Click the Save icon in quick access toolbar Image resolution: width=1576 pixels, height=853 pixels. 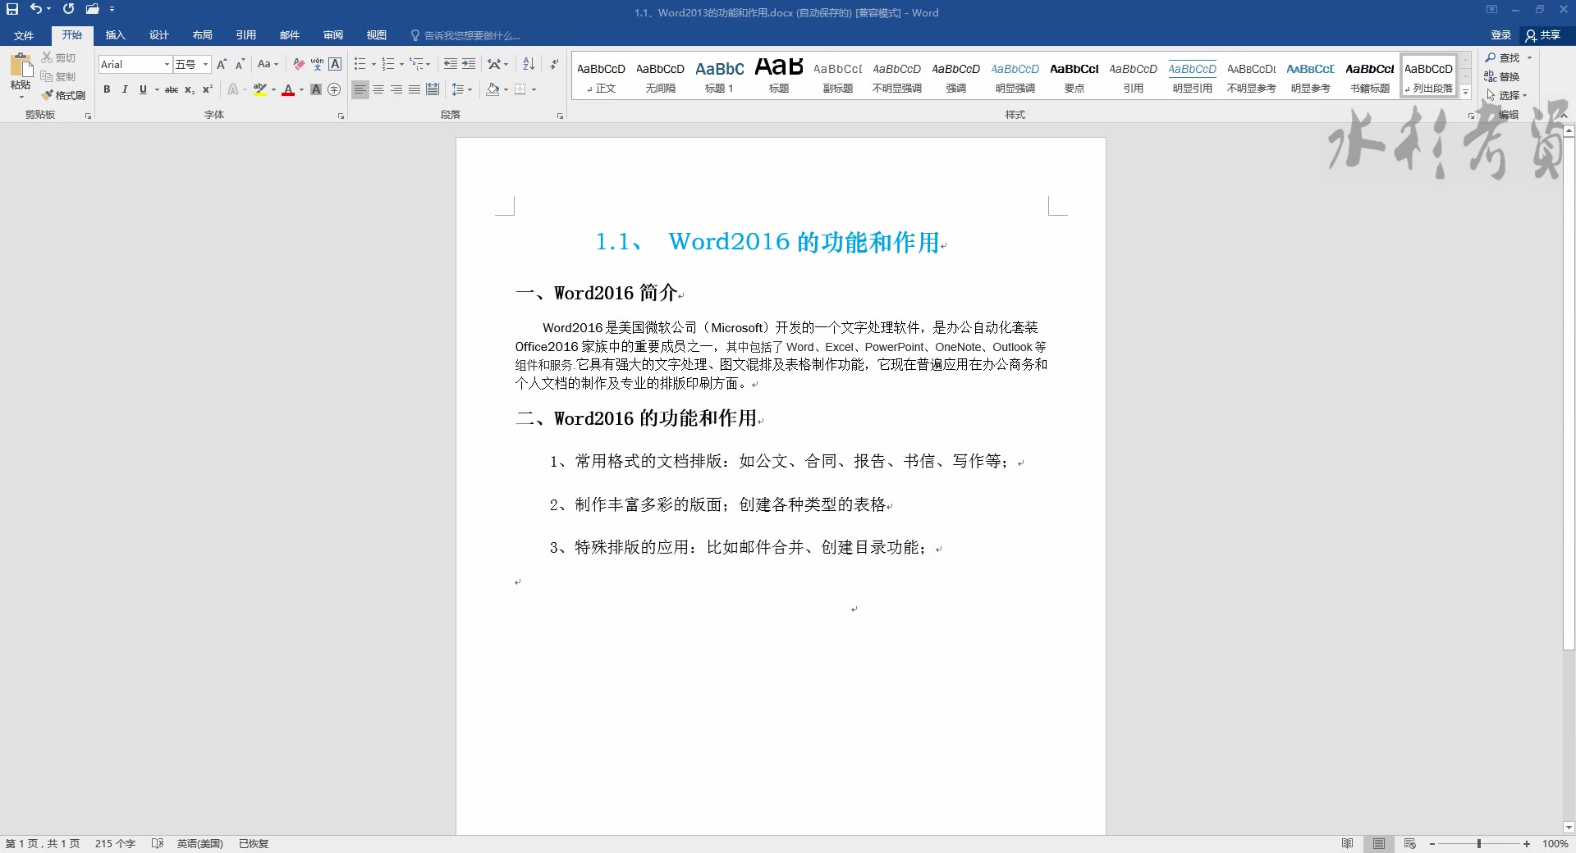pyautogui.click(x=12, y=9)
